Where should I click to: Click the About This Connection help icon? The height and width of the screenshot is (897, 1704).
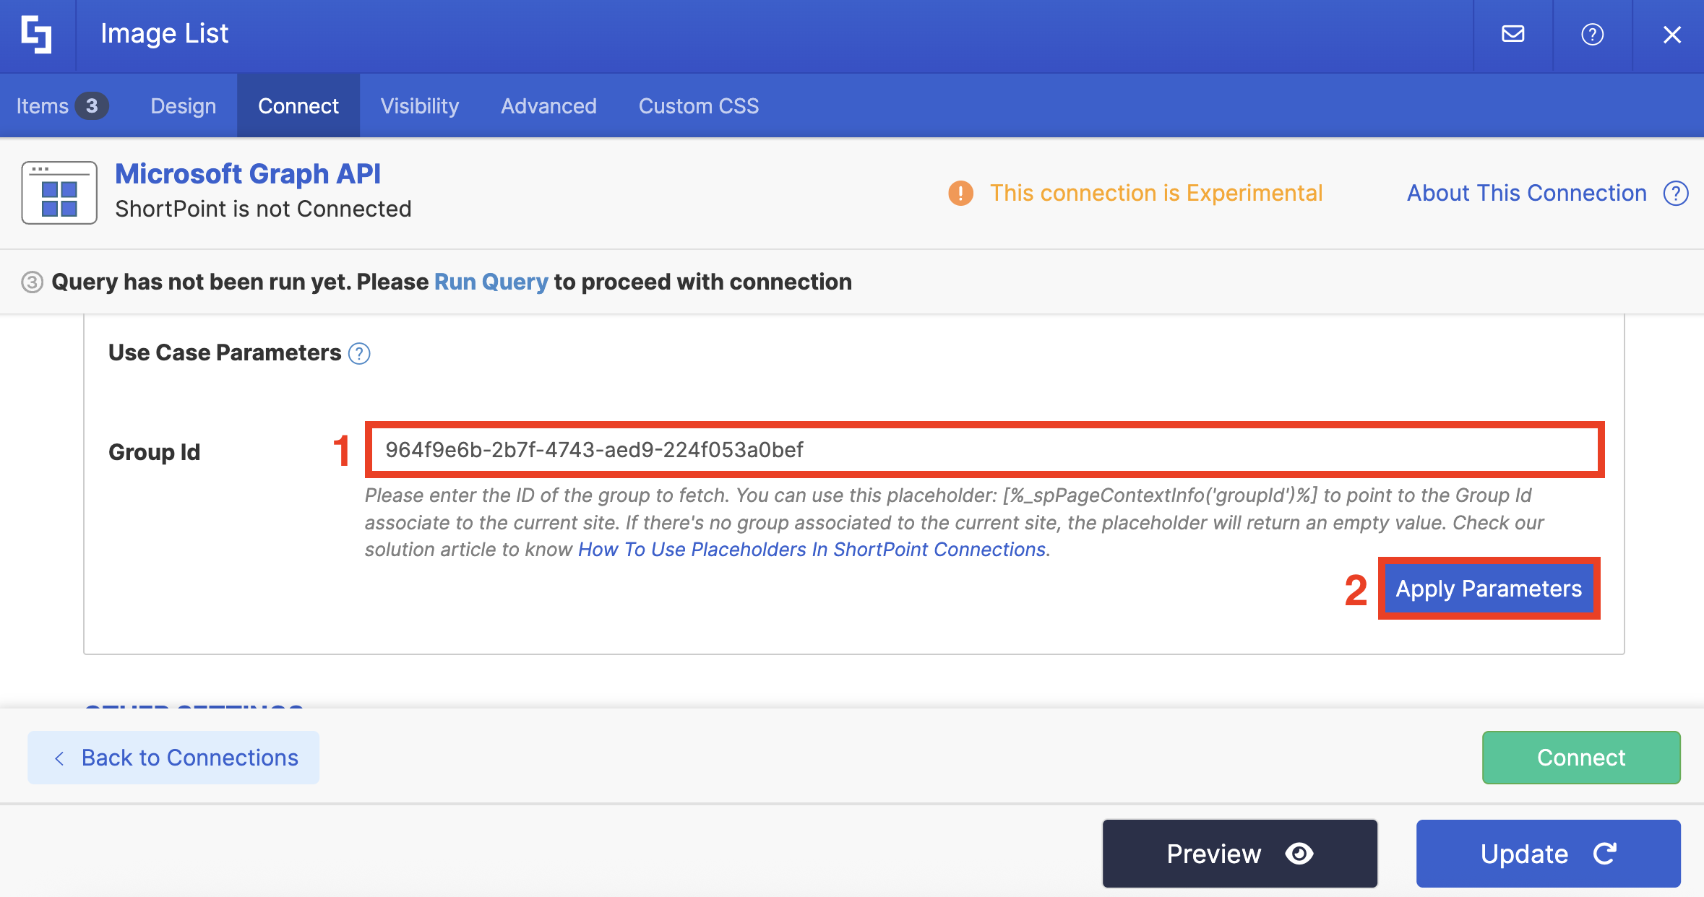(1676, 193)
